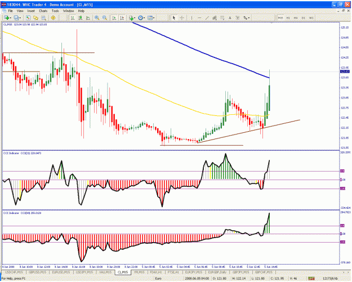The image size is (352, 282).
Task: Expand the Periods dropdown arrow
Action: pos(144,18)
